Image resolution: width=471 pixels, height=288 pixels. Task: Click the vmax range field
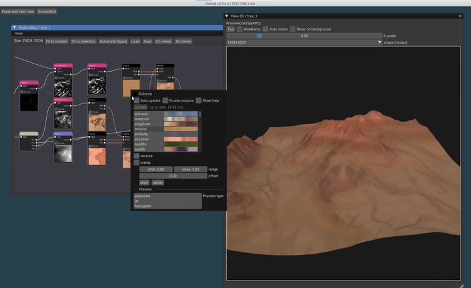click(x=191, y=169)
